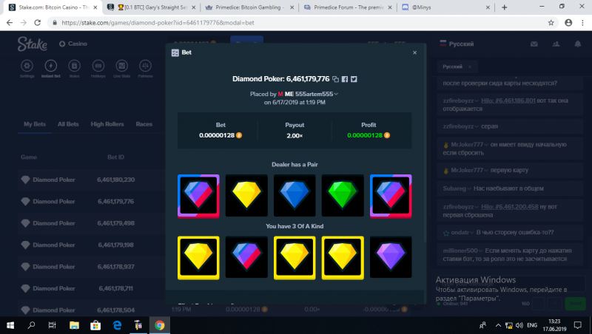Open game Rules icon
592x334 pixels.
(75, 68)
